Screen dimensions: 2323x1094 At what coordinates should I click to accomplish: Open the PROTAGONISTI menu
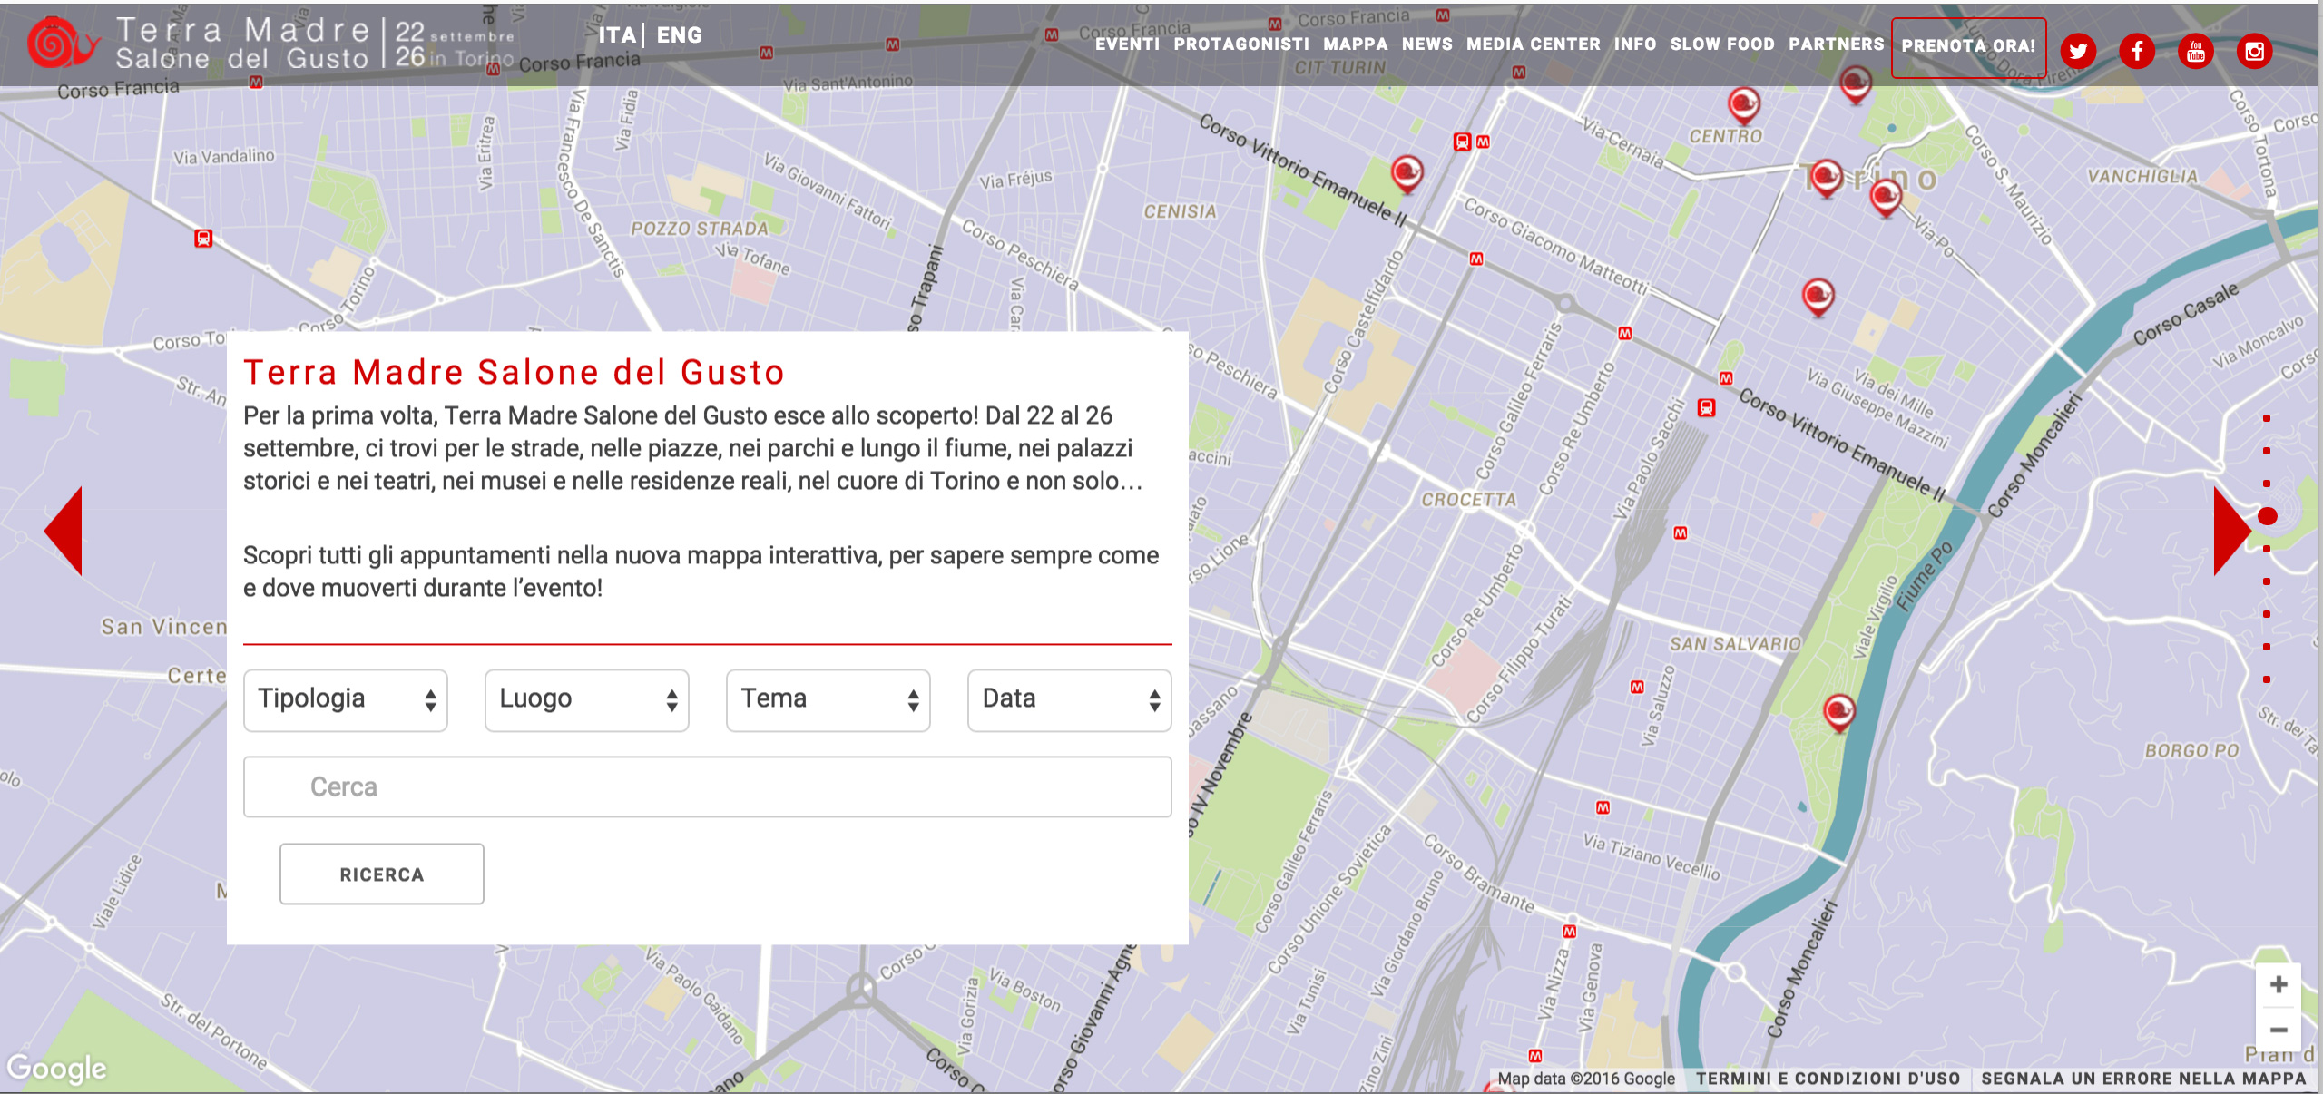[1241, 44]
